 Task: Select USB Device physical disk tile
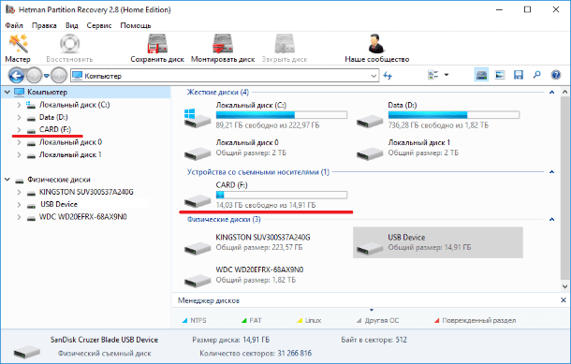click(438, 242)
